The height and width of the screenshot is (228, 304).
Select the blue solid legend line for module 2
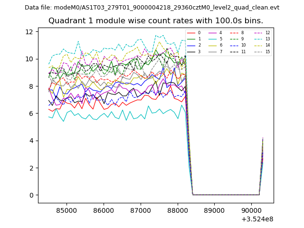(191, 45)
